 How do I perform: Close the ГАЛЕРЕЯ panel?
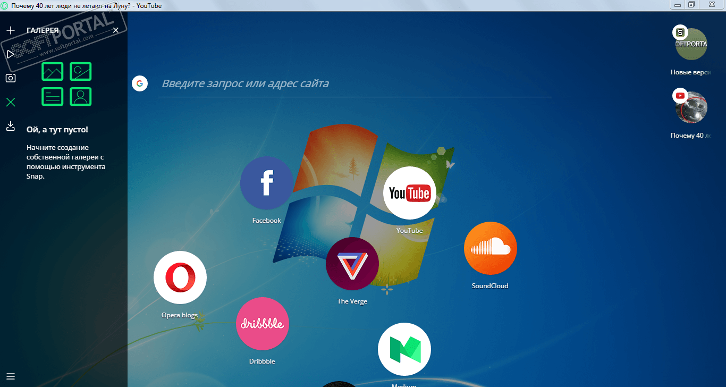pyautogui.click(x=116, y=30)
